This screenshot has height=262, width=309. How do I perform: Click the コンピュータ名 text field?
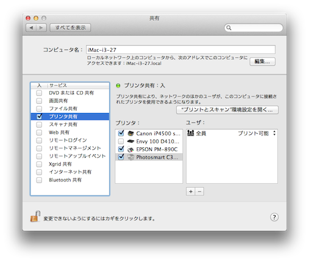tap(180, 49)
